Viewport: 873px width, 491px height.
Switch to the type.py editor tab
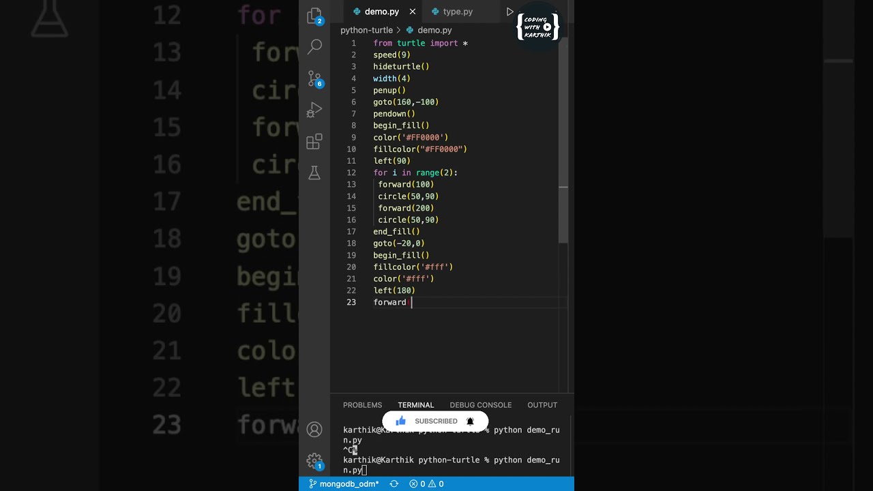(457, 12)
